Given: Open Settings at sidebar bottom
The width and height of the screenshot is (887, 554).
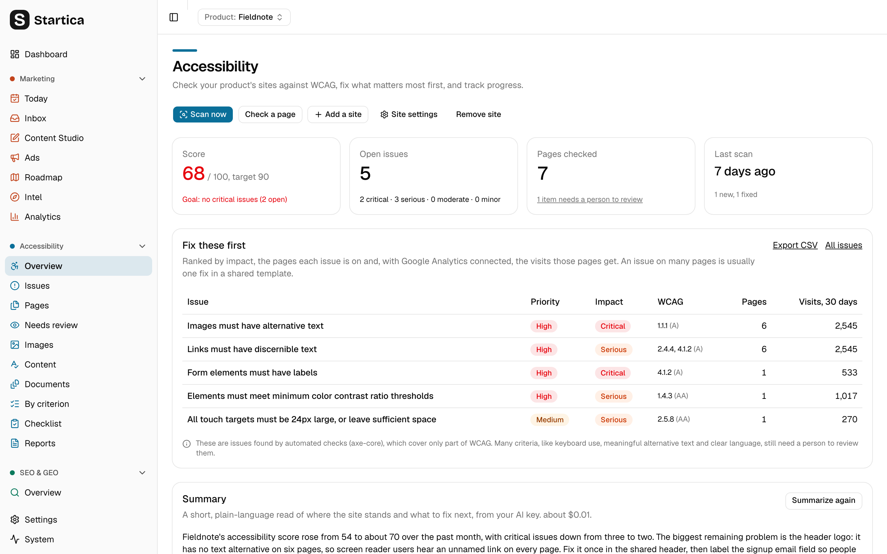Looking at the screenshot, I should tap(79, 520).
